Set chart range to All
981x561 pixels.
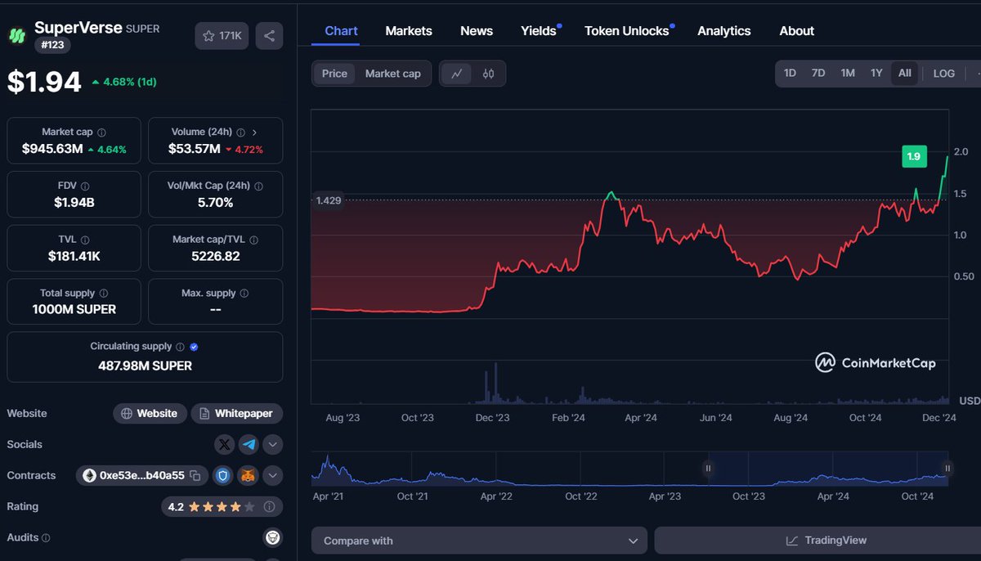tap(905, 73)
